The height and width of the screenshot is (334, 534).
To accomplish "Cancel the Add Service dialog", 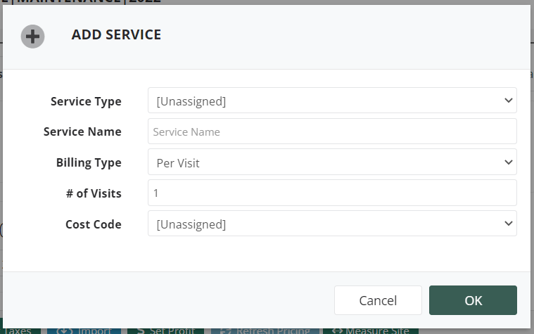I will (x=378, y=300).
